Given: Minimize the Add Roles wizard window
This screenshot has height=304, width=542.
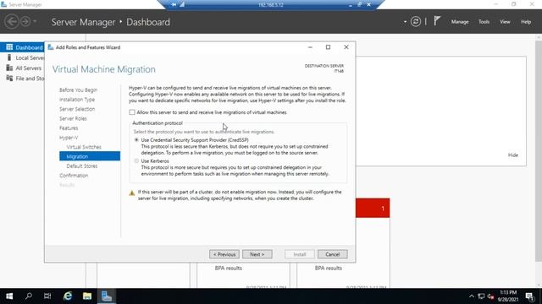Looking at the screenshot, I should click(x=310, y=47).
